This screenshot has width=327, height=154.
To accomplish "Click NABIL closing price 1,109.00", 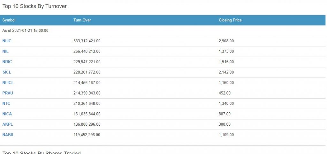I will click(226, 135).
